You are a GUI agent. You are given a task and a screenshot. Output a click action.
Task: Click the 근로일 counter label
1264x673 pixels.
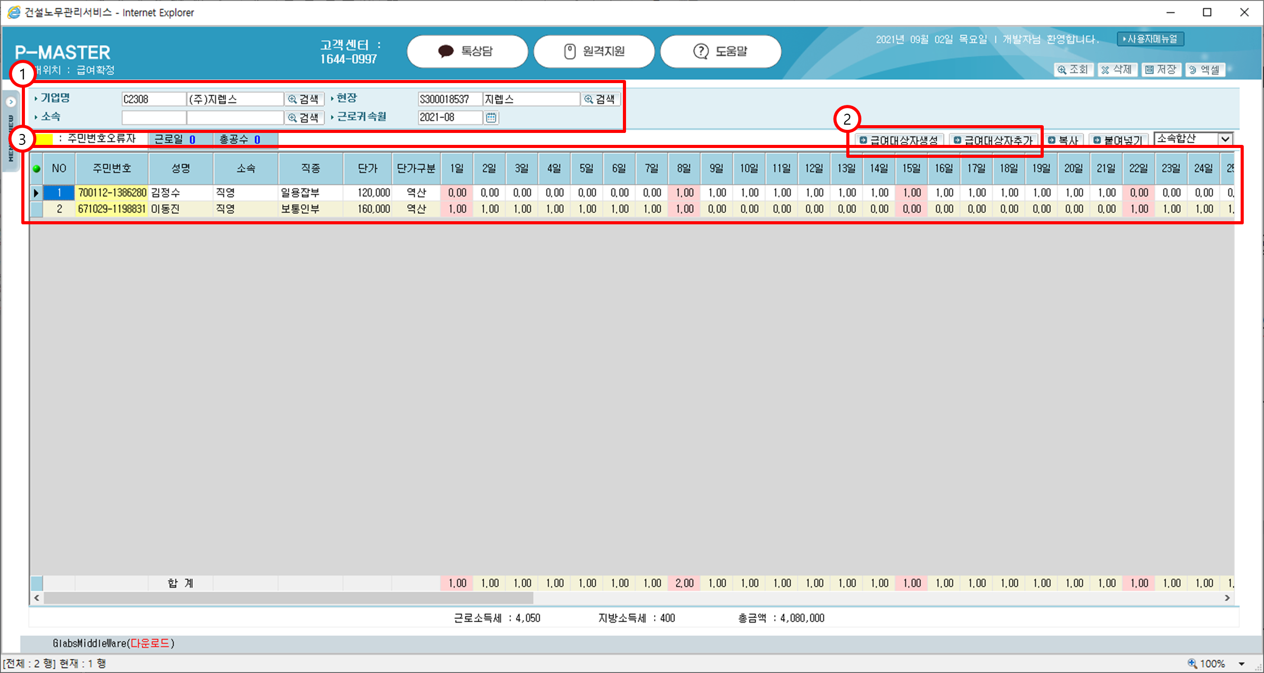(168, 140)
